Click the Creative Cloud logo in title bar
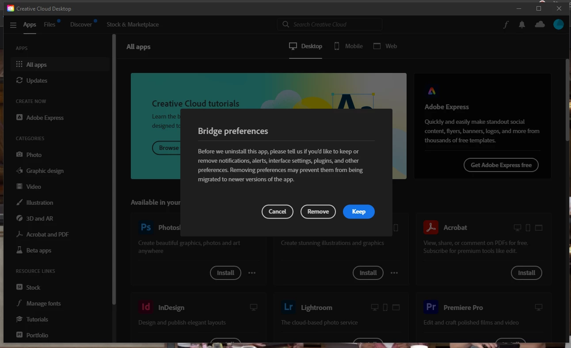This screenshot has width=571, height=348. pos(11,8)
